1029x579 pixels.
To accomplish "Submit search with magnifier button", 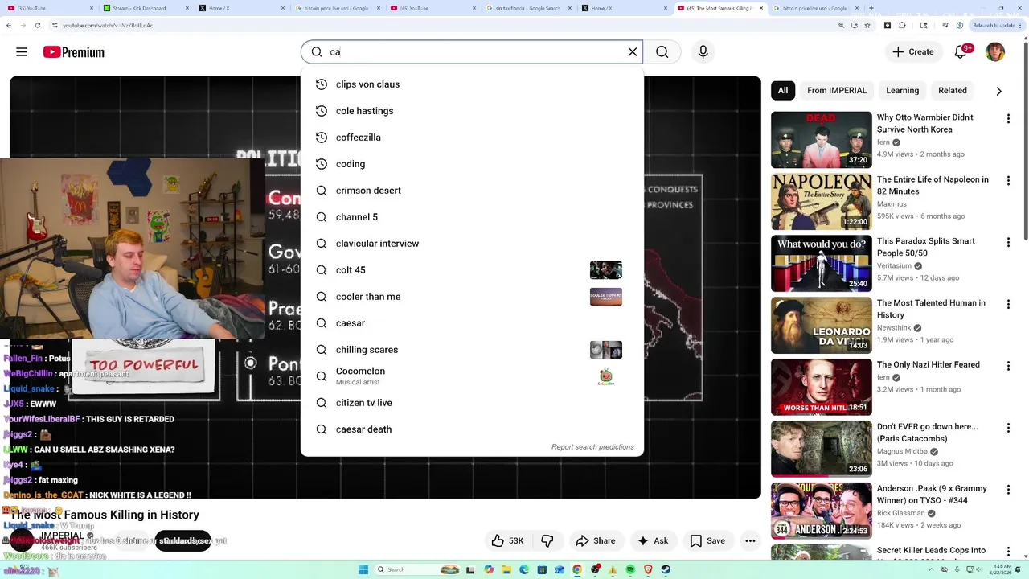I will coord(662,52).
